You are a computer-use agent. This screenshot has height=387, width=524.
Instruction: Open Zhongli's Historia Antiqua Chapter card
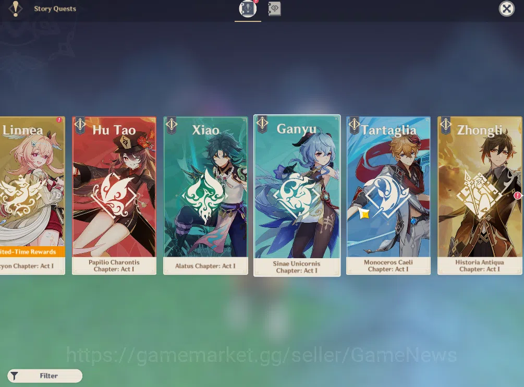click(x=480, y=196)
